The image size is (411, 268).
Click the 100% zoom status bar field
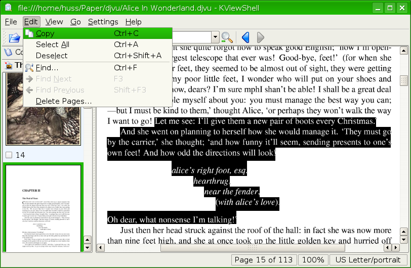313,260
